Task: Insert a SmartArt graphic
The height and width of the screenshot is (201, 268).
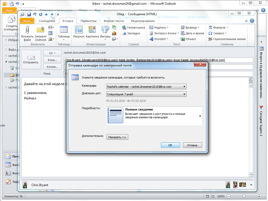Action: click(x=114, y=27)
